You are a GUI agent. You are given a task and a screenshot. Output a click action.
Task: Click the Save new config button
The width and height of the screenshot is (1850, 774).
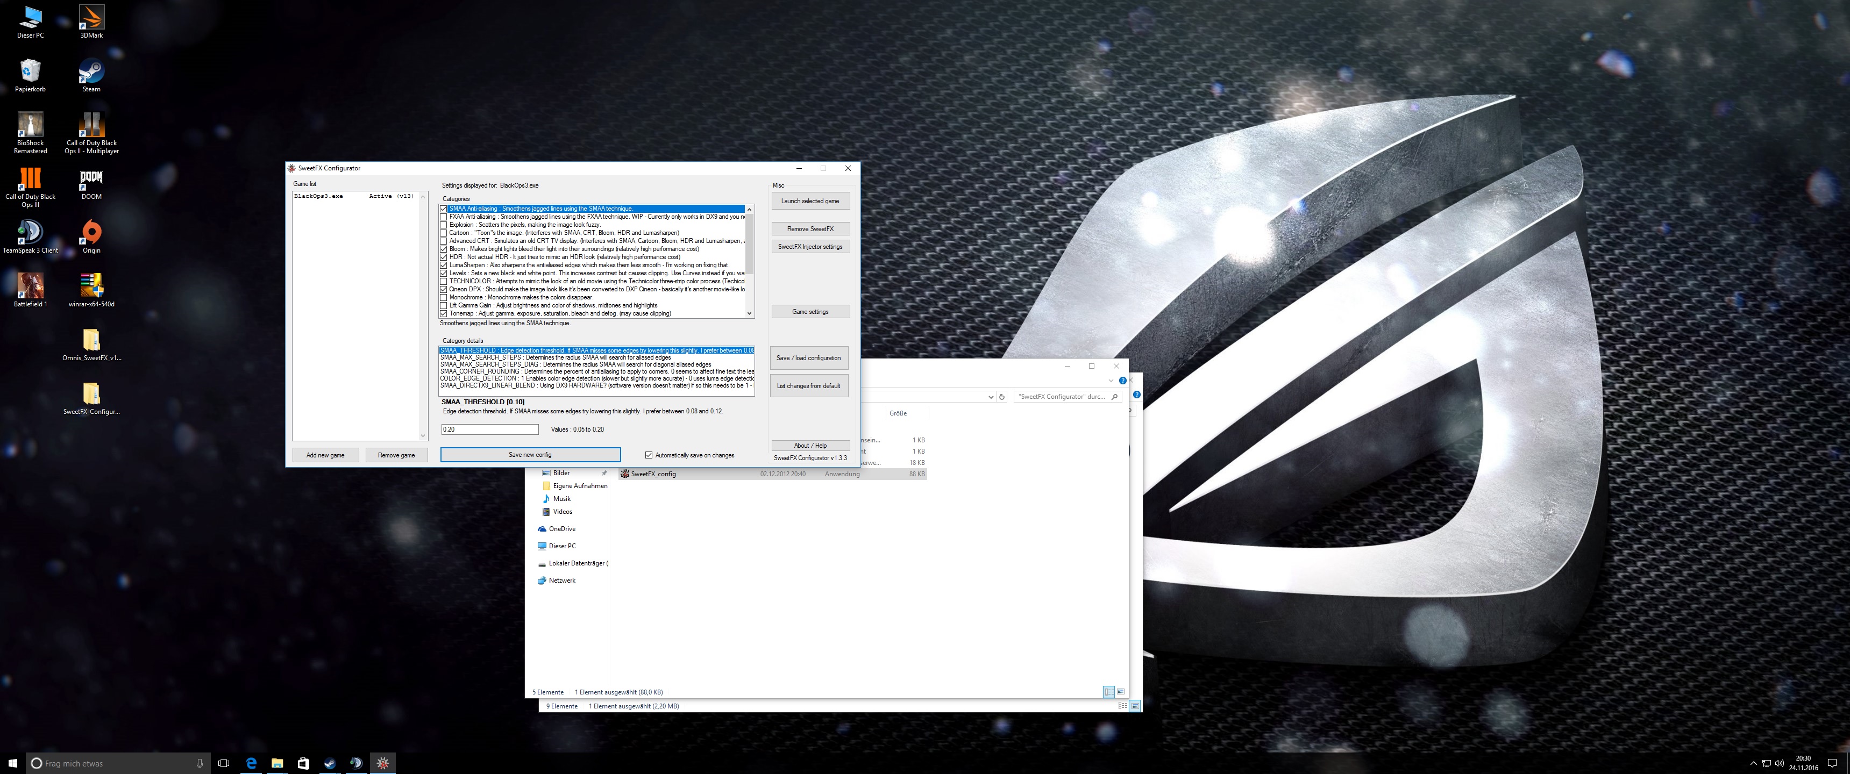pos(530,455)
